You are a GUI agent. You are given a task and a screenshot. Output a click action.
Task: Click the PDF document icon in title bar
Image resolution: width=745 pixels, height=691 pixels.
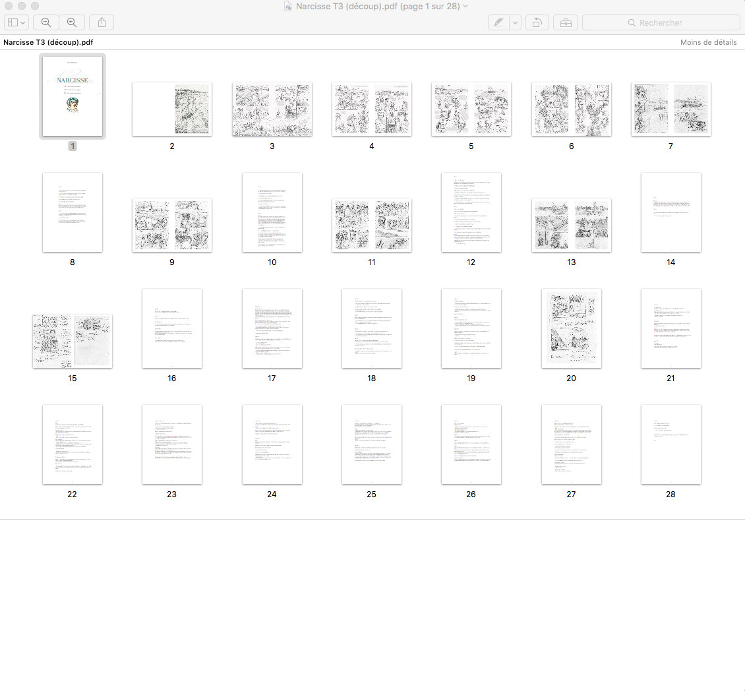(x=288, y=6)
